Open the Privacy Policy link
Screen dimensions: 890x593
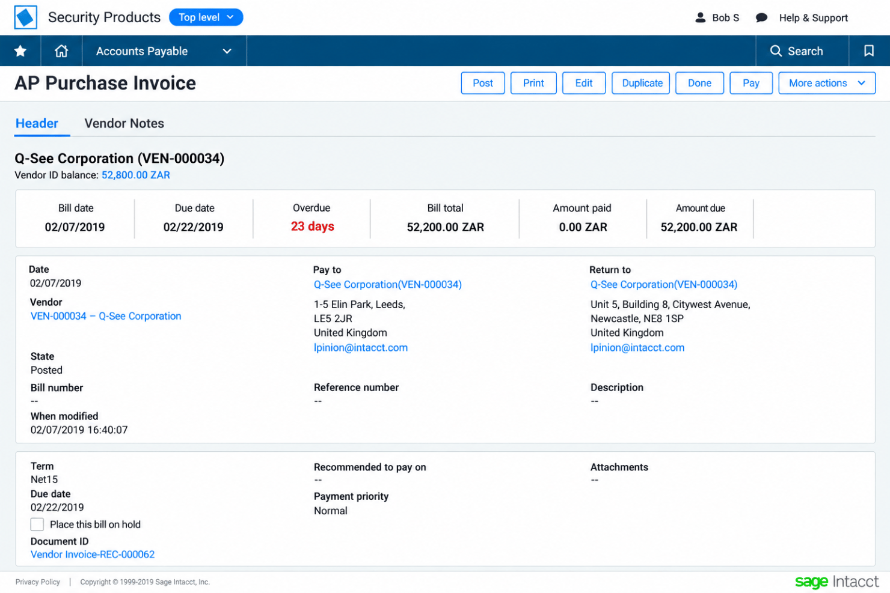pos(38,582)
